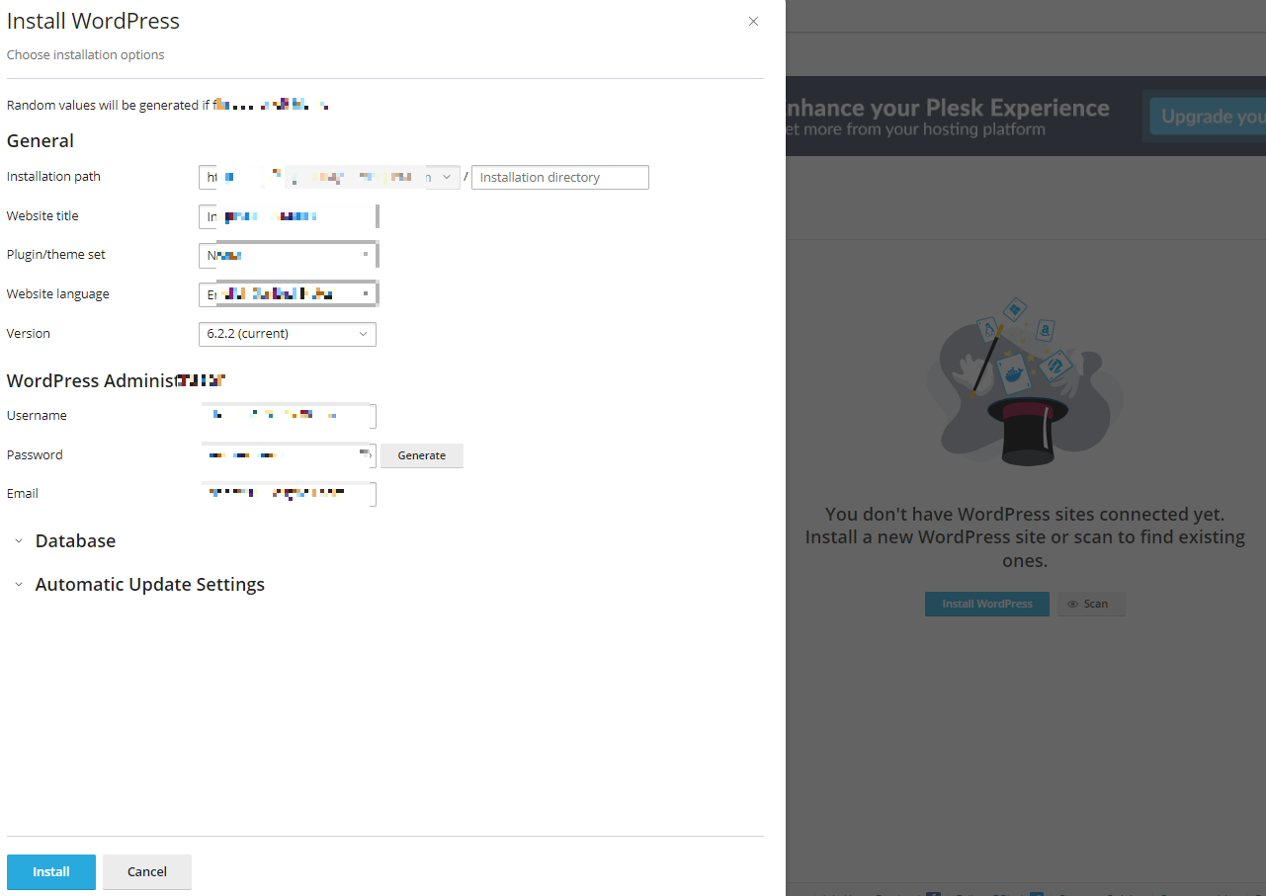The width and height of the screenshot is (1266, 896).
Task: Click the blue Install button in the dialog
Action: coord(51,872)
